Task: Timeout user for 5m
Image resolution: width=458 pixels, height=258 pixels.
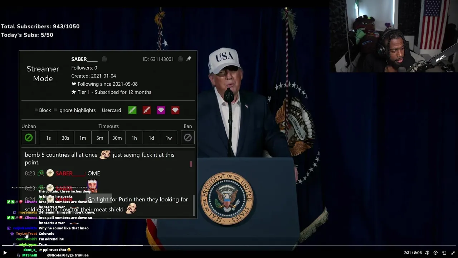Action: pos(100,138)
